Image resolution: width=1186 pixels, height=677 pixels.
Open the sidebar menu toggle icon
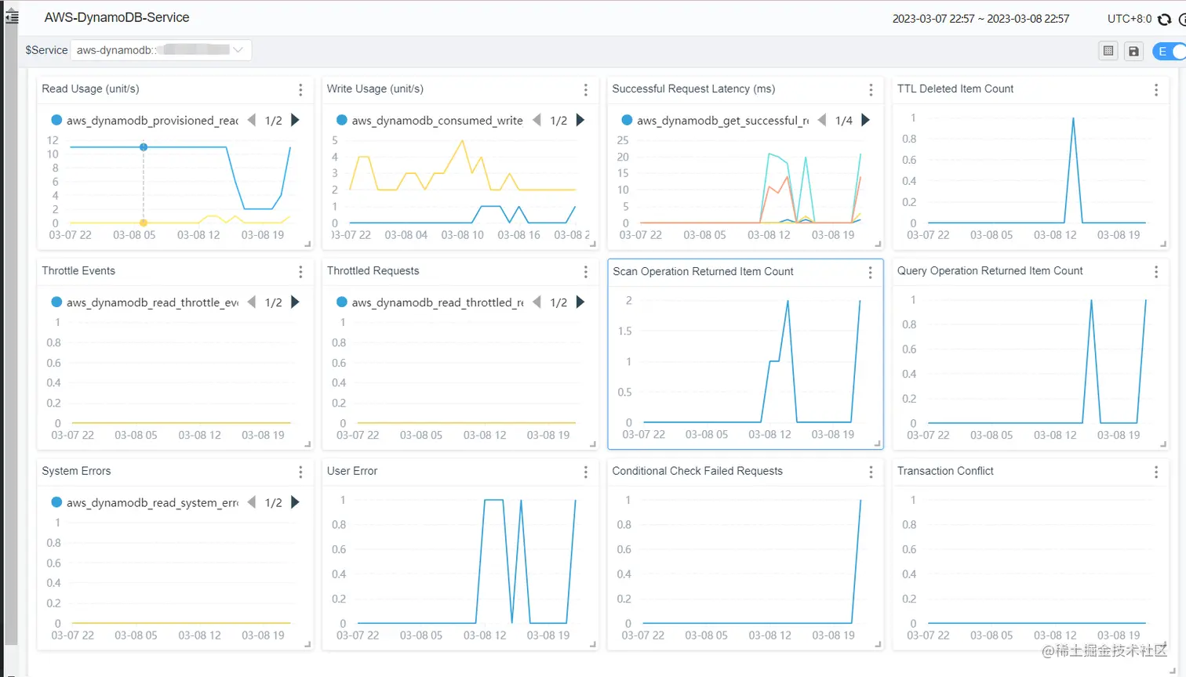coord(12,17)
